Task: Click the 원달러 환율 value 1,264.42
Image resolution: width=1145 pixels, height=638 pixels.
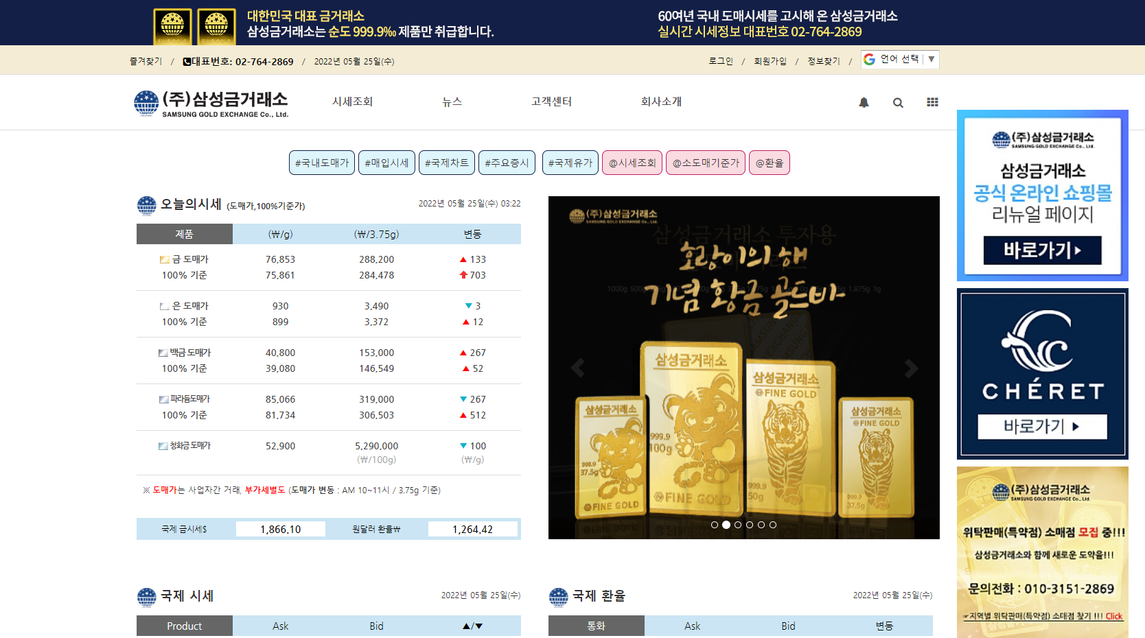Action: click(472, 530)
